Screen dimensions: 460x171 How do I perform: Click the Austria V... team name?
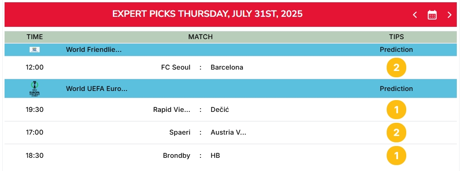coord(228,132)
